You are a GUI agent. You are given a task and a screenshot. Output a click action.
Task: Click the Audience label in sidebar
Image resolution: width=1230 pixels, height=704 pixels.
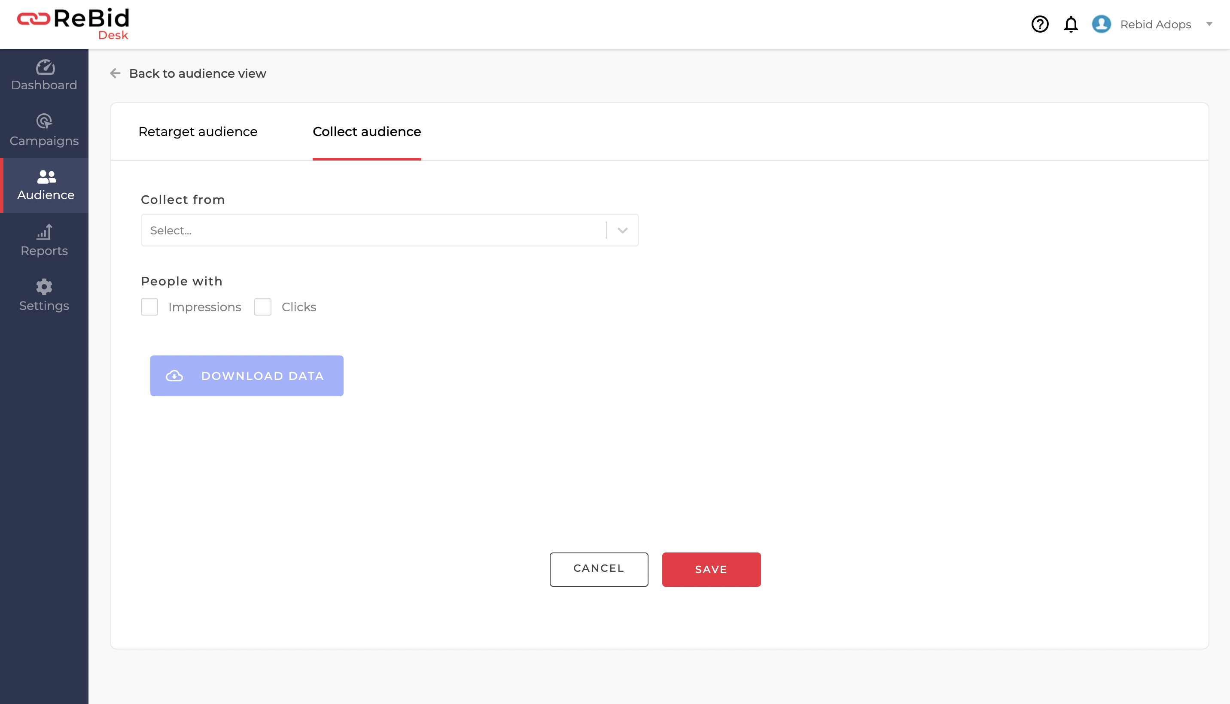46,195
